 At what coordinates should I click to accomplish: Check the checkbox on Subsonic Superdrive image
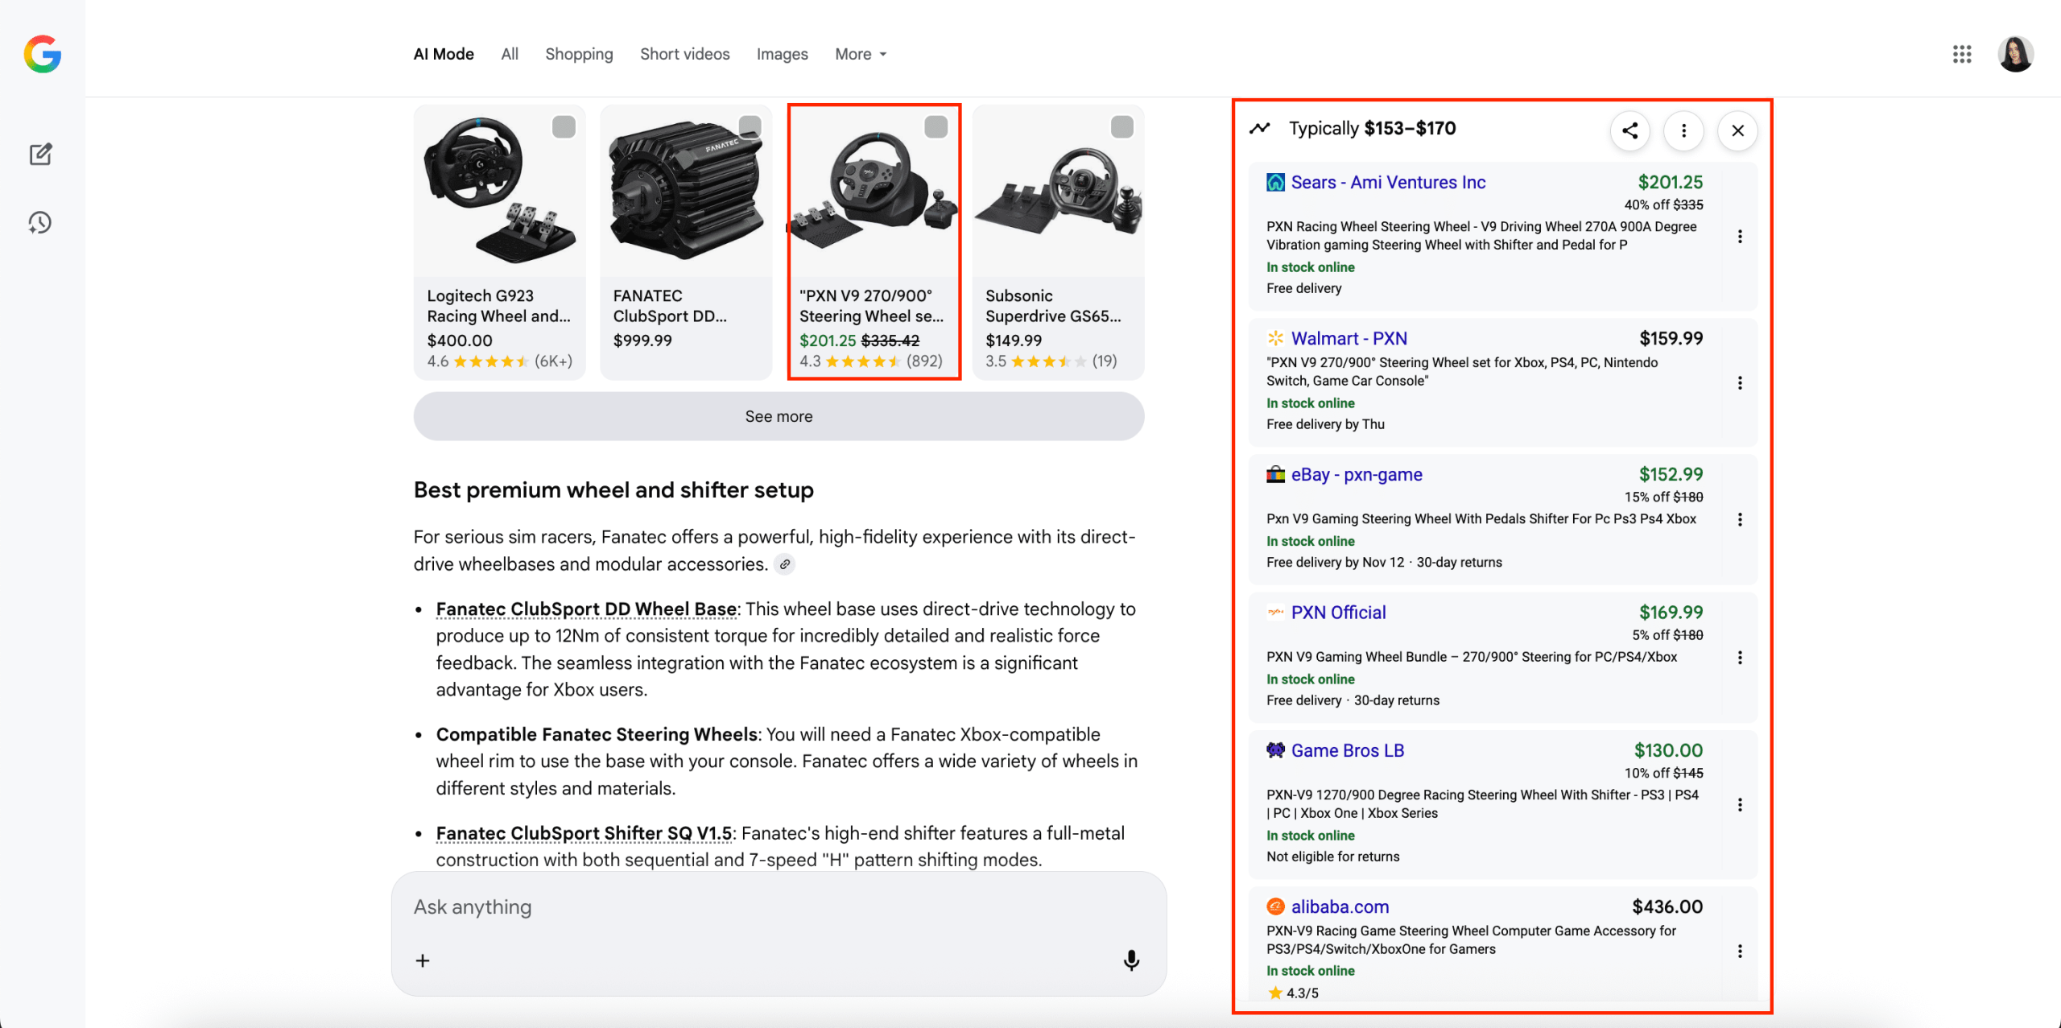pos(1121,126)
